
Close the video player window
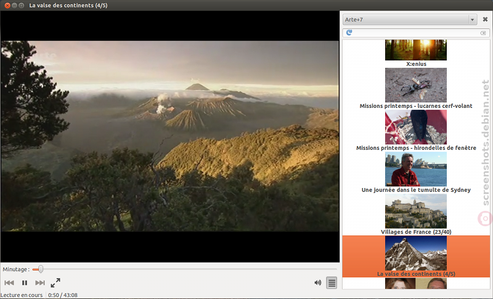point(7,6)
